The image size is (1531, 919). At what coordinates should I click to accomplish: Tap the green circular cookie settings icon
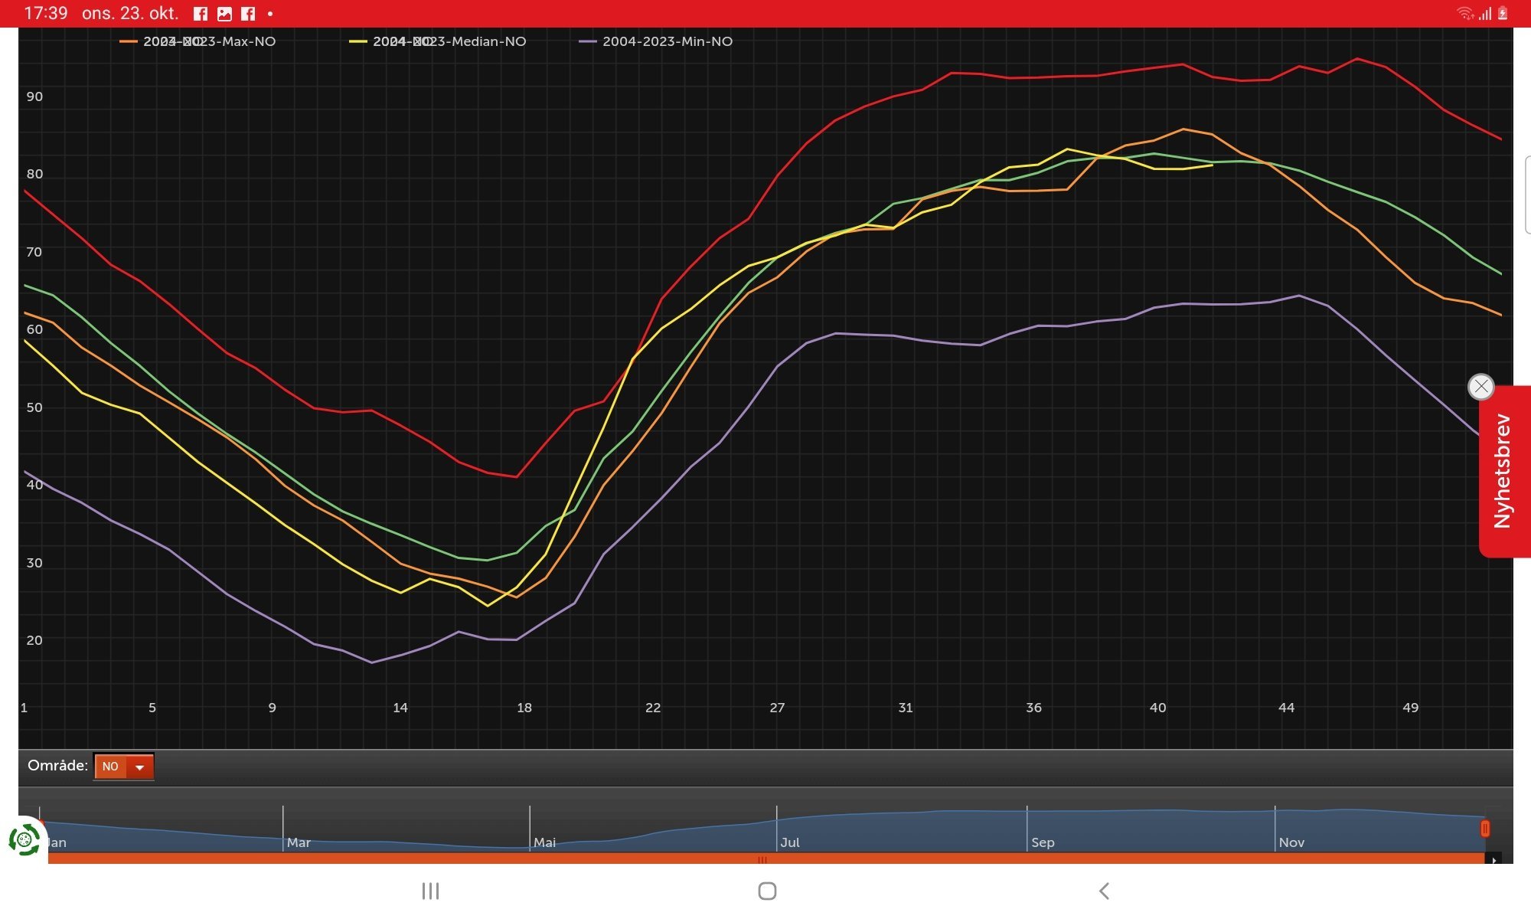click(x=24, y=840)
